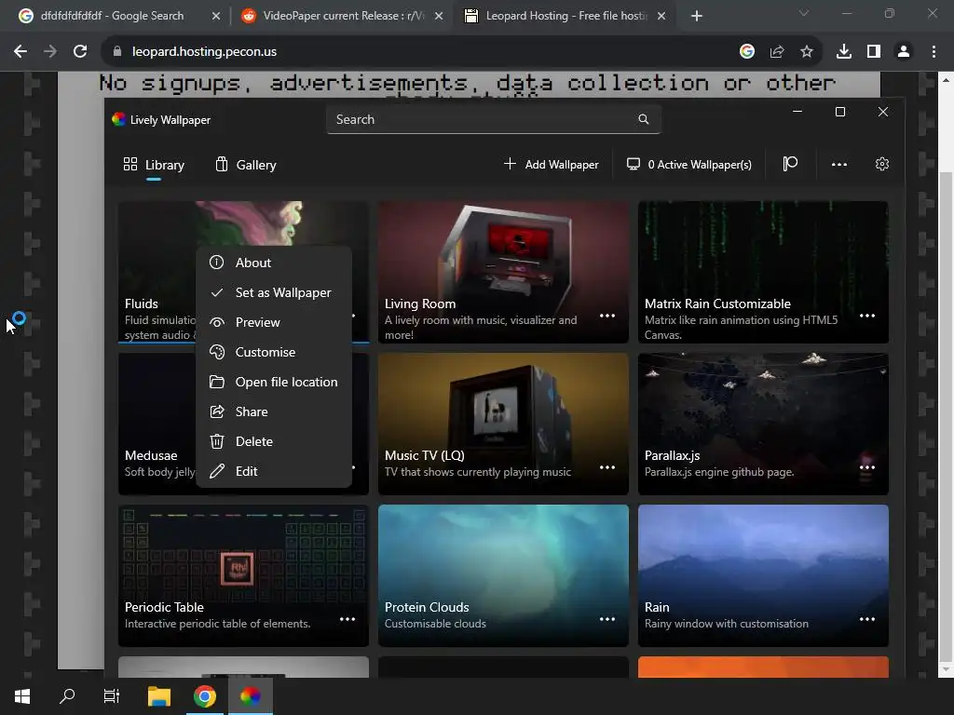Open Periodic Table options dots

(348, 619)
